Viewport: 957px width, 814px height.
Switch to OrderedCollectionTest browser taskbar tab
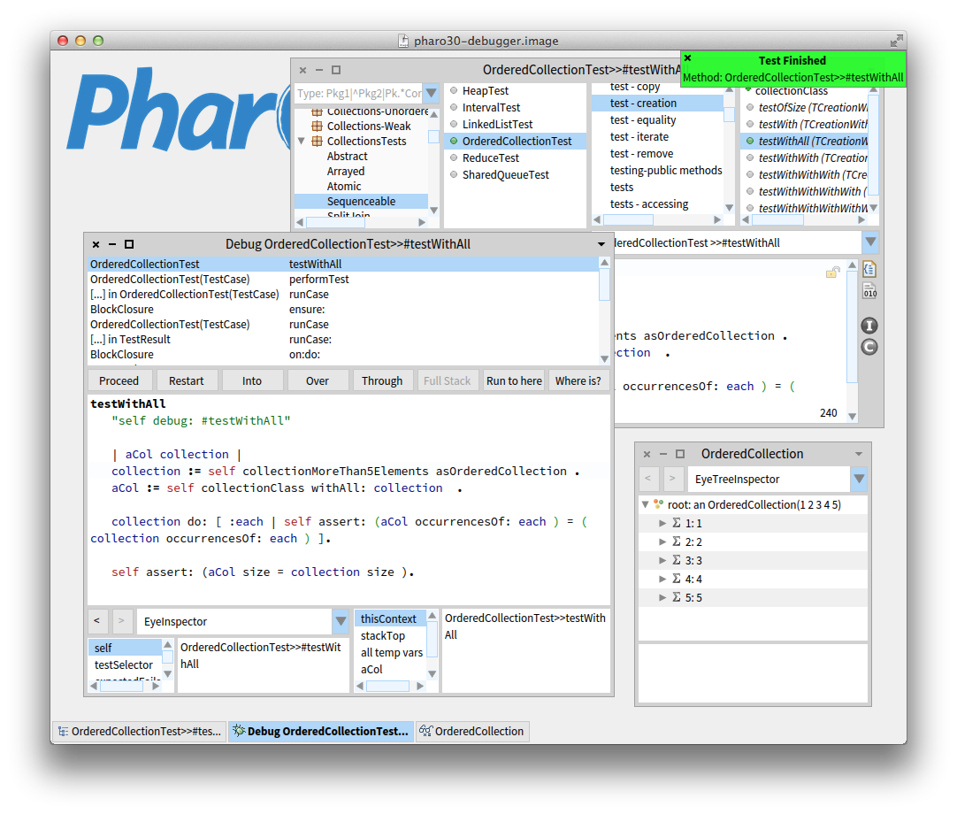140,732
